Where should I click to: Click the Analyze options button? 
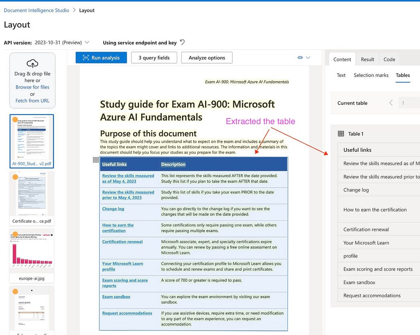tap(207, 57)
